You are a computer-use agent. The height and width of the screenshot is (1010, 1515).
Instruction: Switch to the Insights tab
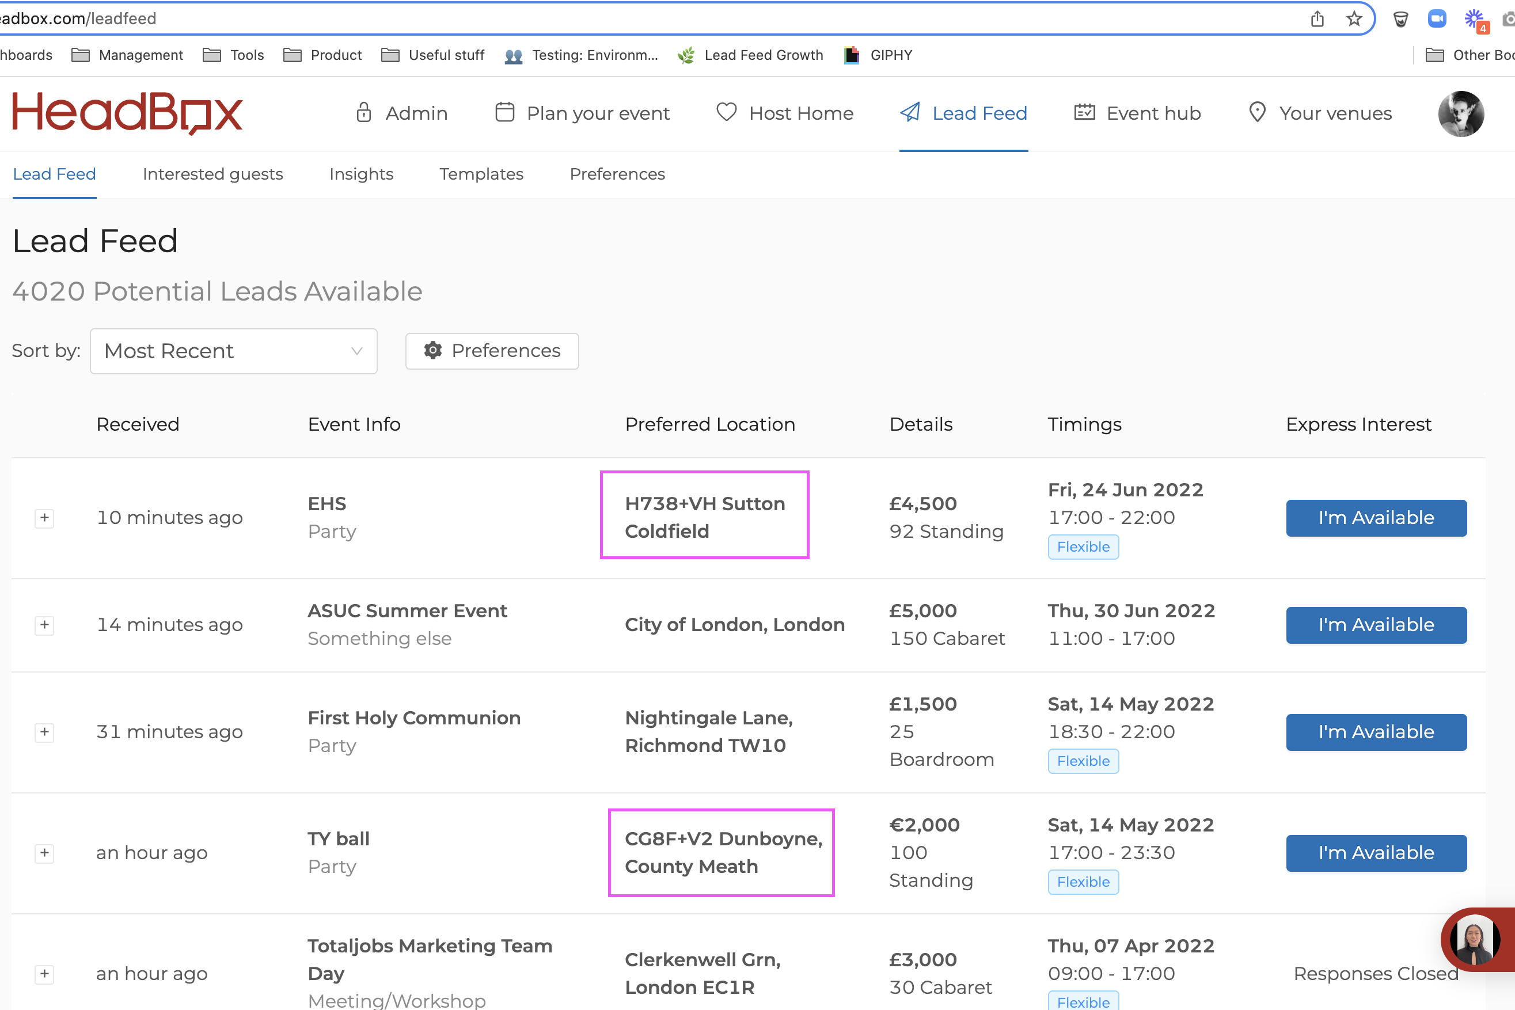[x=360, y=174]
